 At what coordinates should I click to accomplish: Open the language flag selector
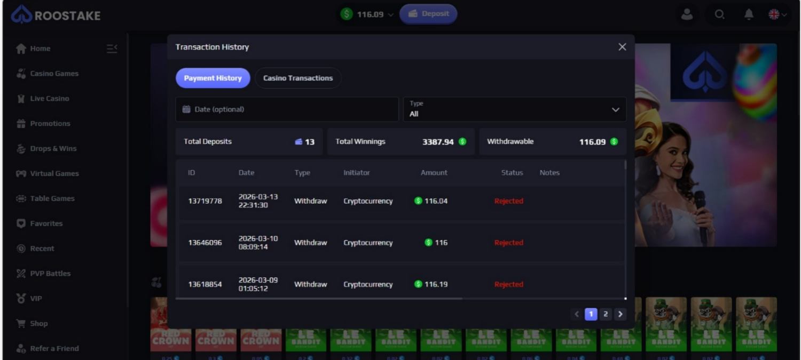click(x=777, y=15)
